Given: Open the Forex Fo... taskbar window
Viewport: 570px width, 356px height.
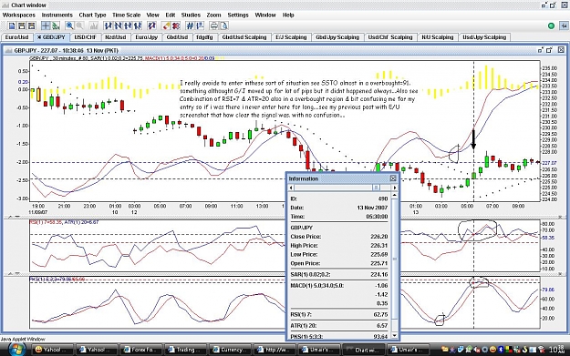Looking at the screenshot, I should click(140, 350).
